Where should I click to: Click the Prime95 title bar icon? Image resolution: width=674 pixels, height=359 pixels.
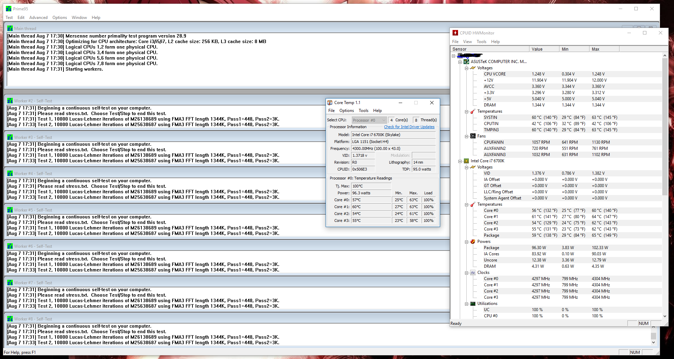coord(9,9)
